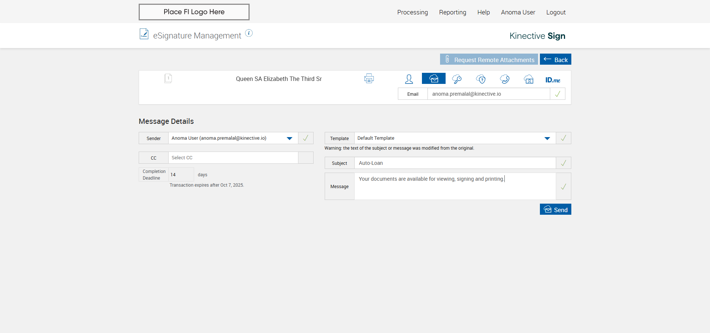
Task: Open the Template dropdown list
Action: click(547, 138)
